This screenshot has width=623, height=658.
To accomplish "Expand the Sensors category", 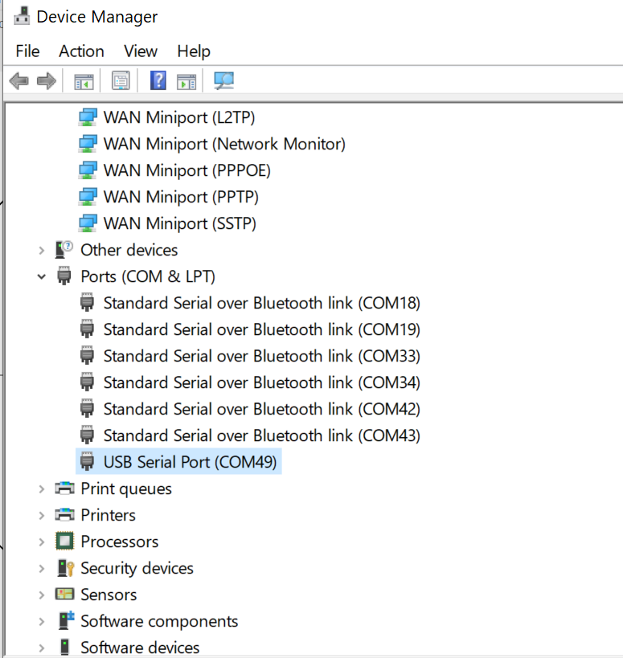I will [42, 595].
